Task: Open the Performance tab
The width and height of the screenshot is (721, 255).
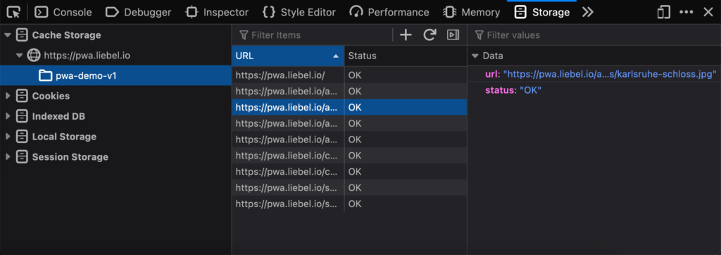Action: (389, 13)
